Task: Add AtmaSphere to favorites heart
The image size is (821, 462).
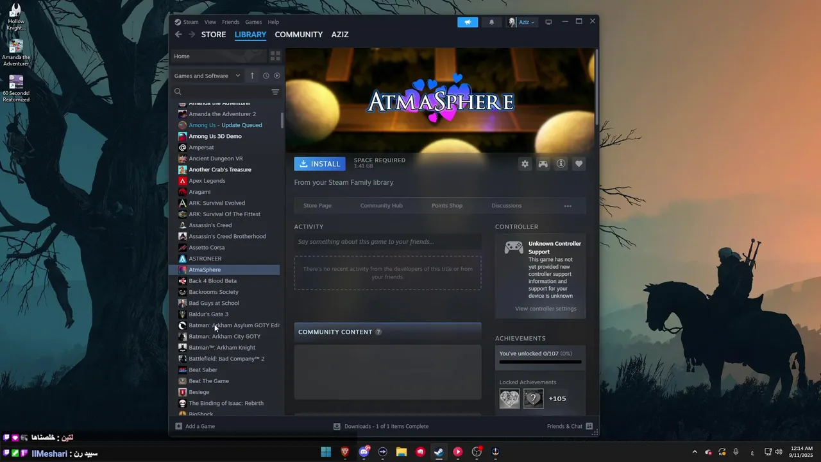Action: coord(579,164)
